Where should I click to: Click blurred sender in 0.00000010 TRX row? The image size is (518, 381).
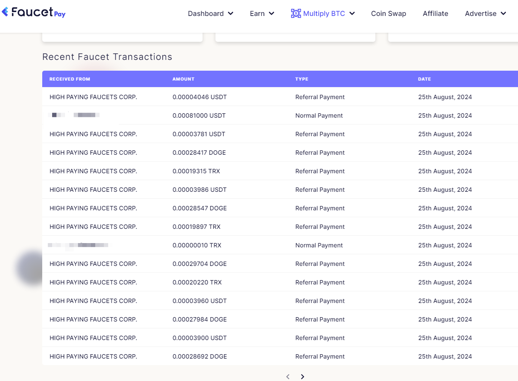(78, 245)
